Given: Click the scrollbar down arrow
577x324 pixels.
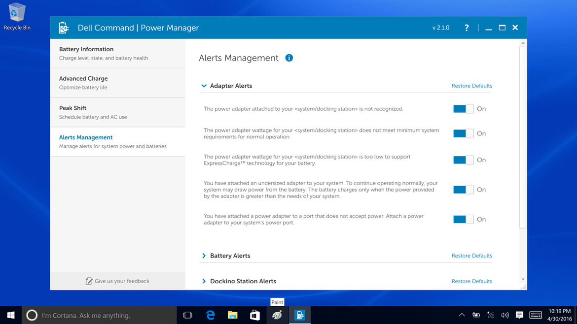Looking at the screenshot, I should (x=523, y=280).
